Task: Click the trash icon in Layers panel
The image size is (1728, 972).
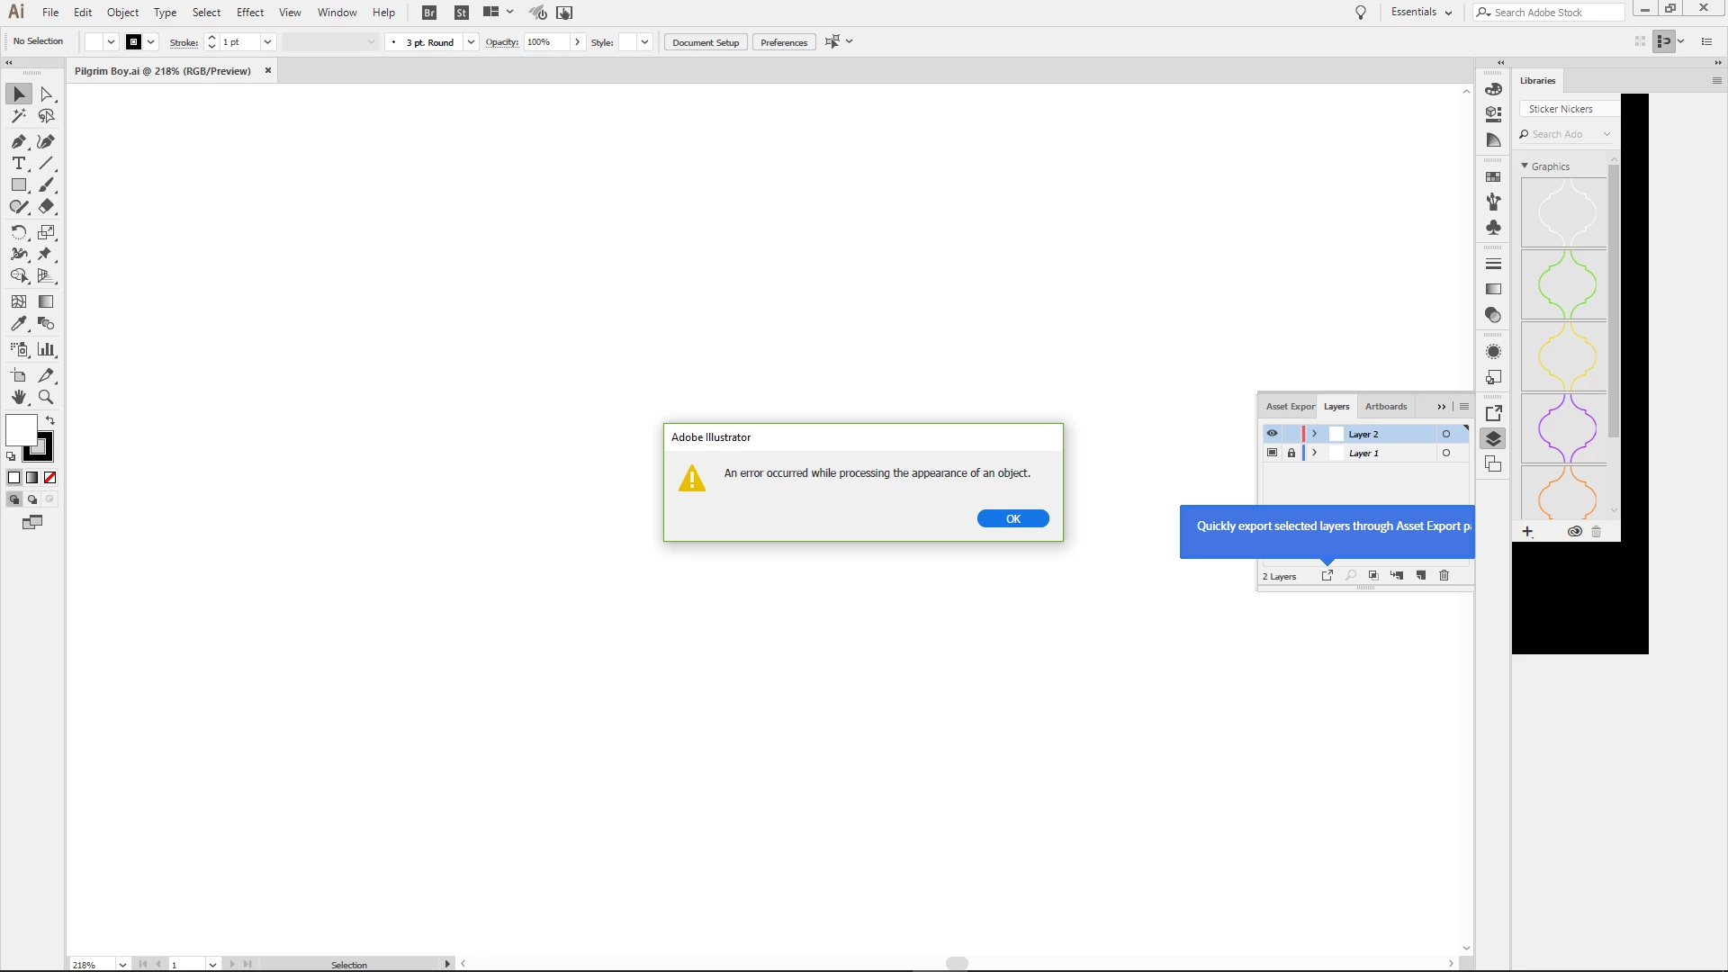Action: click(1444, 576)
